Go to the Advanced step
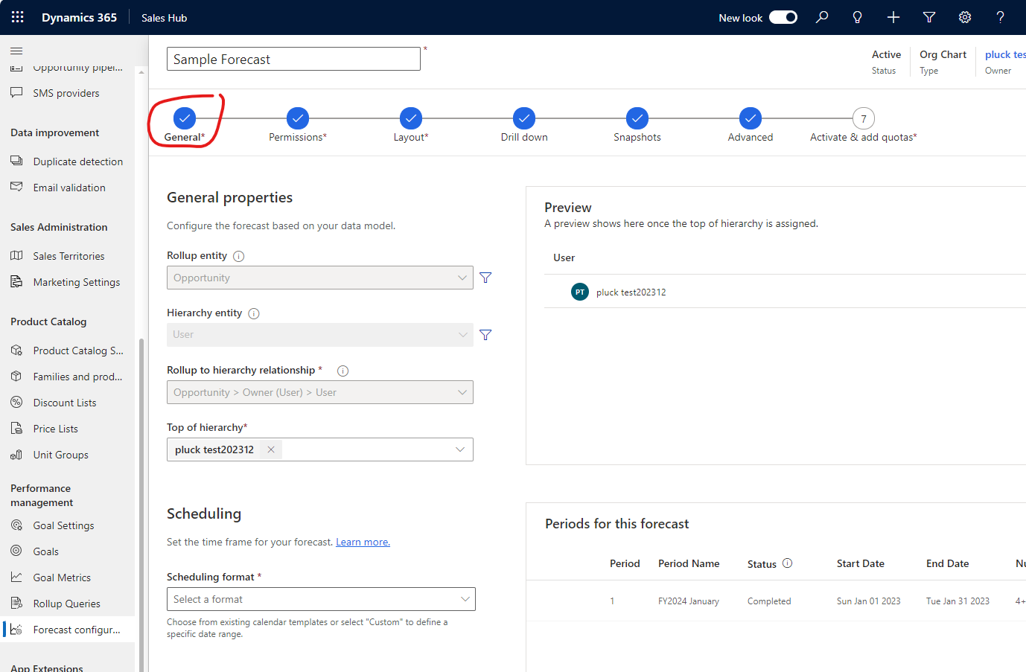1026x672 pixels. pos(751,118)
